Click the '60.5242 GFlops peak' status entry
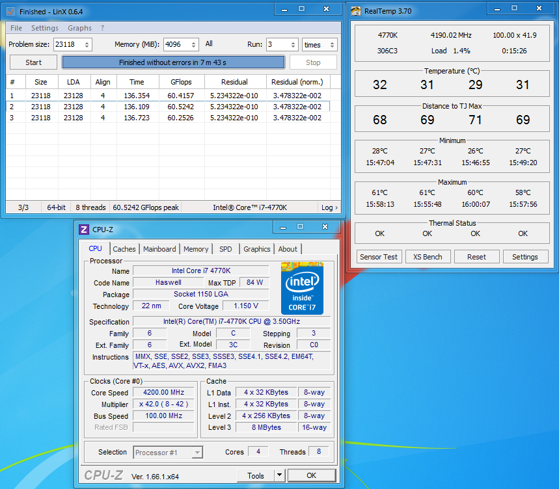 point(146,207)
